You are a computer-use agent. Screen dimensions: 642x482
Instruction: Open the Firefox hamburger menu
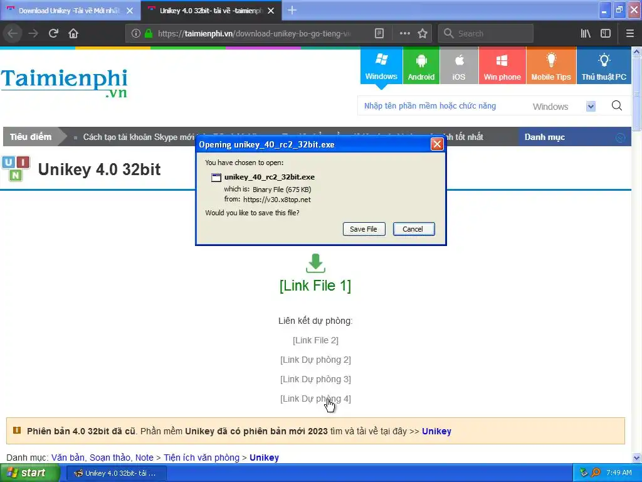click(630, 33)
